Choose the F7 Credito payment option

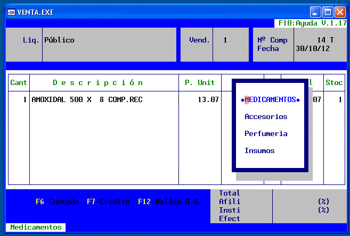(108, 201)
